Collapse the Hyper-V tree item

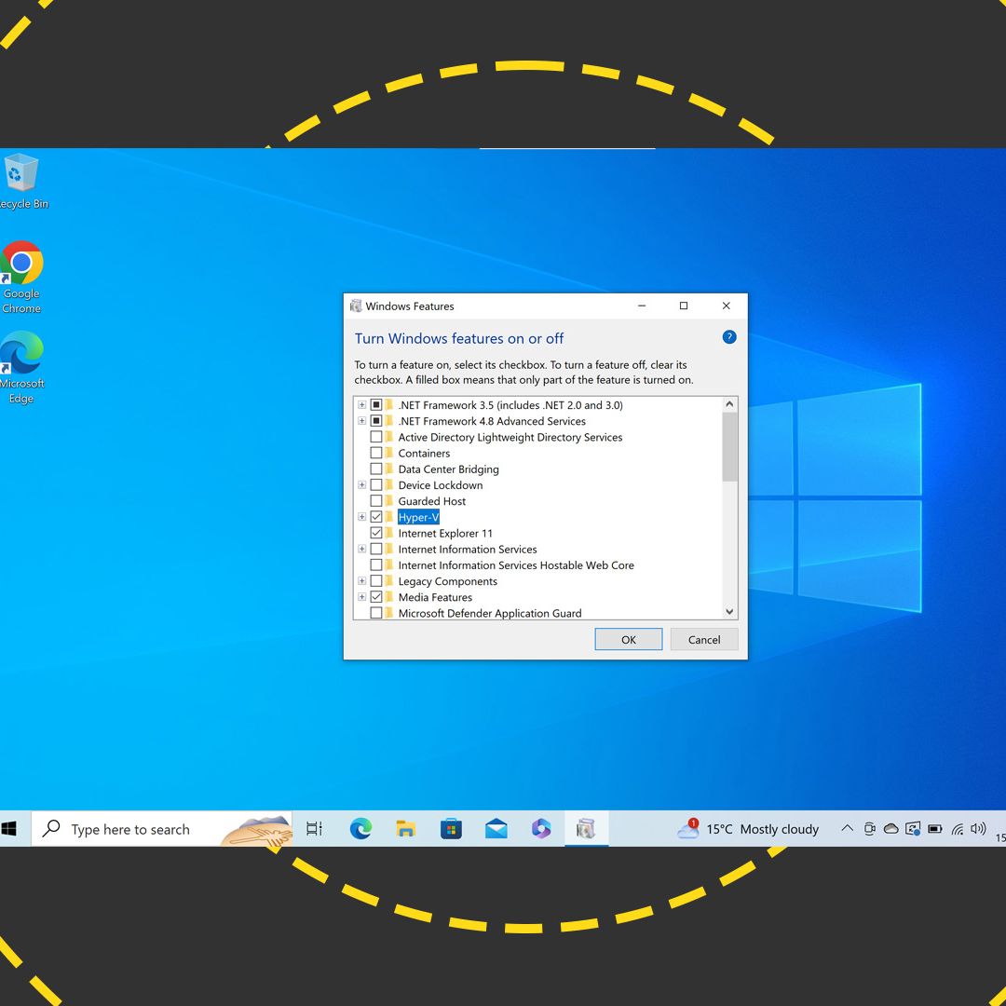coord(362,517)
